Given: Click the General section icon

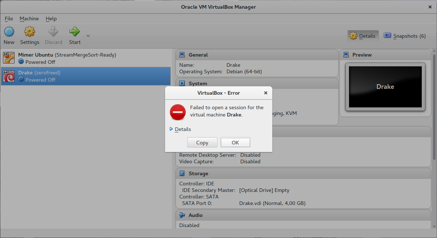Looking at the screenshot, I should [182, 55].
